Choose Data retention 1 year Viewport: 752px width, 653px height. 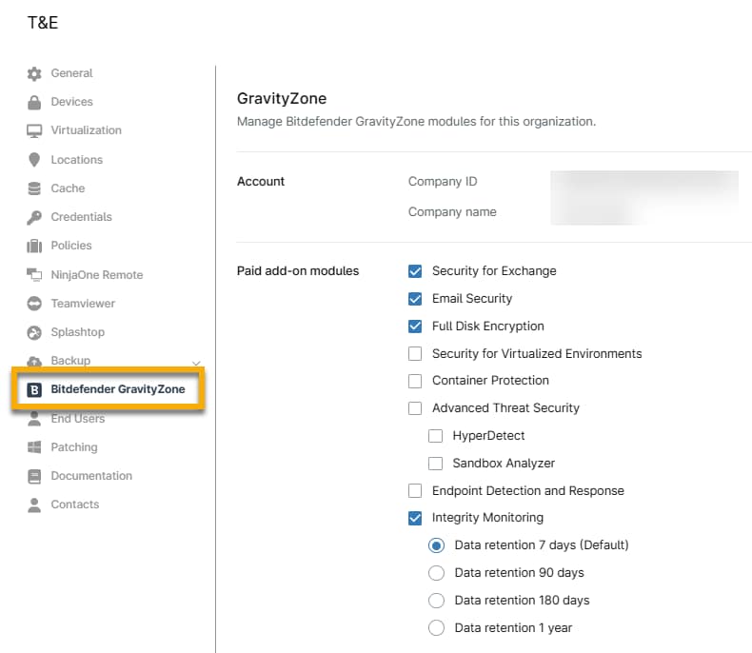pyautogui.click(x=437, y=628)
